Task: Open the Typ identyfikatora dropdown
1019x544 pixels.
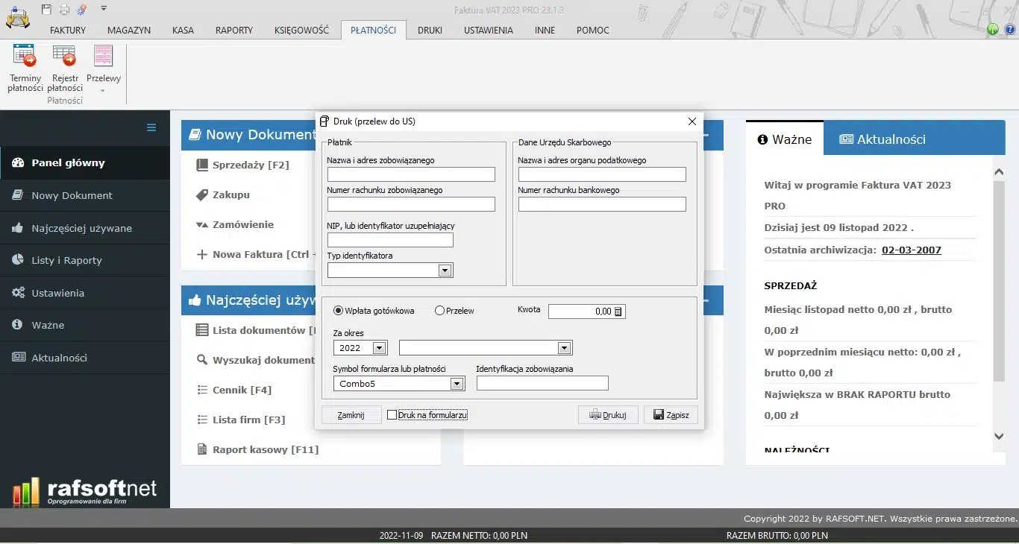Action: point(445,270)
